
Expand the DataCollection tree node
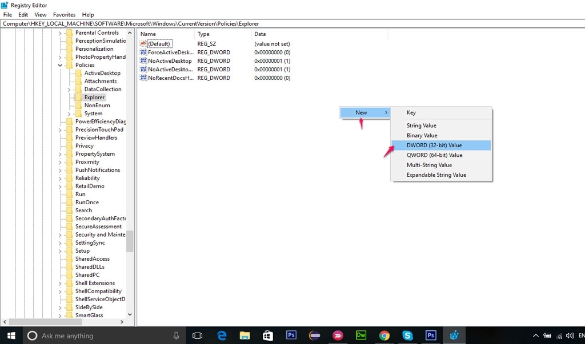point(69,90)
